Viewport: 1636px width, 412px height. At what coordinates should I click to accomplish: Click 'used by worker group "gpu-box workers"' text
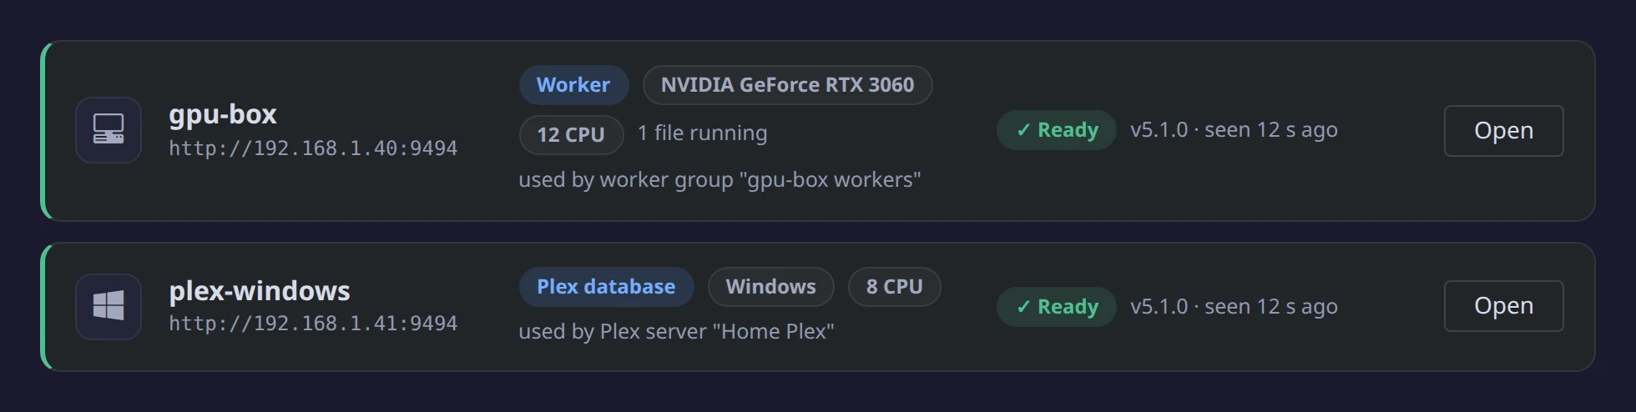(x=720, y=180)
